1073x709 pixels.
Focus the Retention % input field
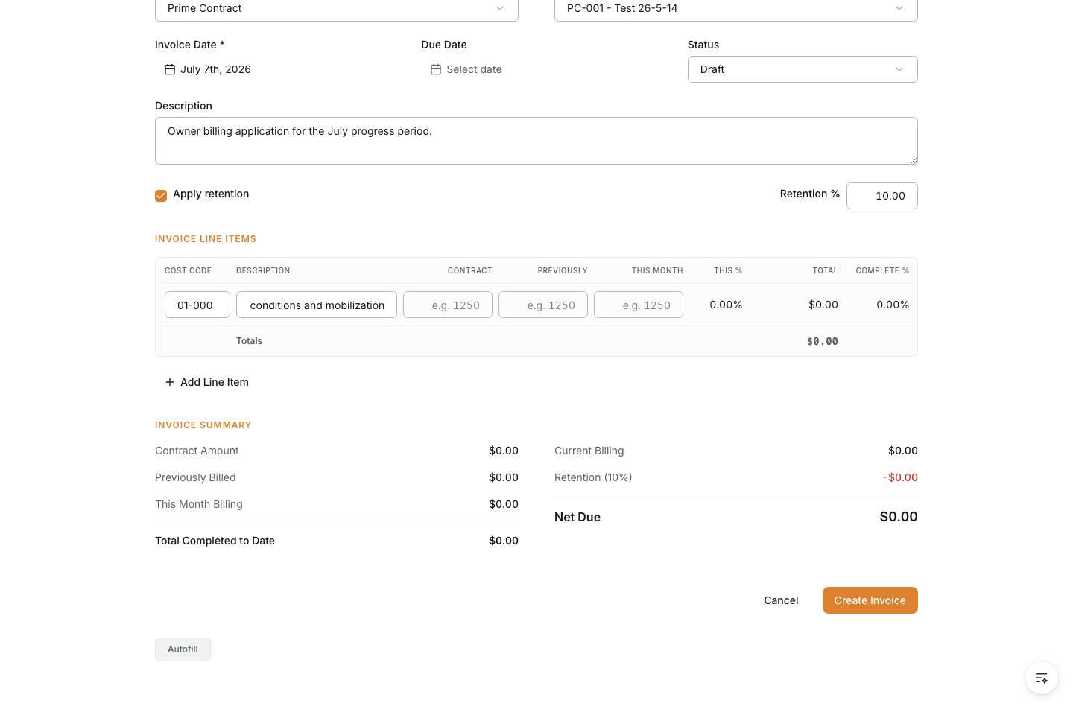coord(882,196)
